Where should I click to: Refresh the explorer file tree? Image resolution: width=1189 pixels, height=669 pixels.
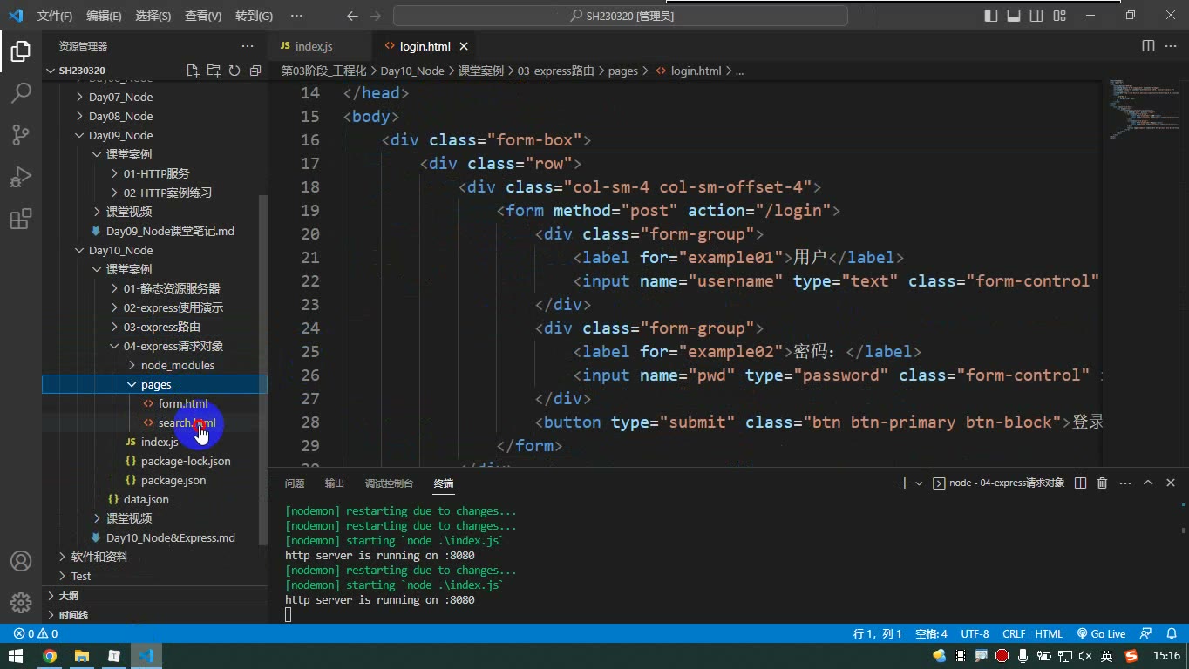(234, 71)
